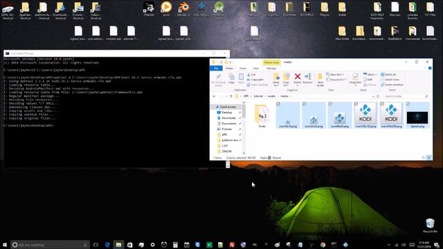Click the Copy icon in Clipboard group
The image size is (443, 249).
point(231,78)
